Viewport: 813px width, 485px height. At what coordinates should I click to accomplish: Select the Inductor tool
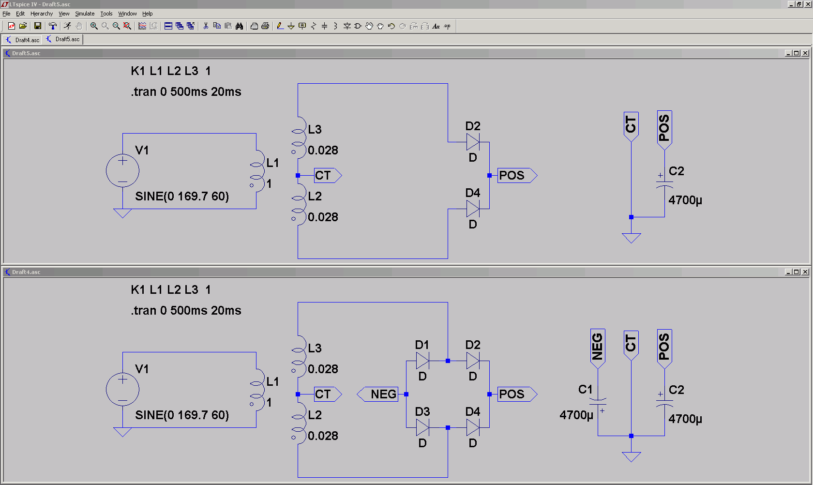[x=336, y=26]
